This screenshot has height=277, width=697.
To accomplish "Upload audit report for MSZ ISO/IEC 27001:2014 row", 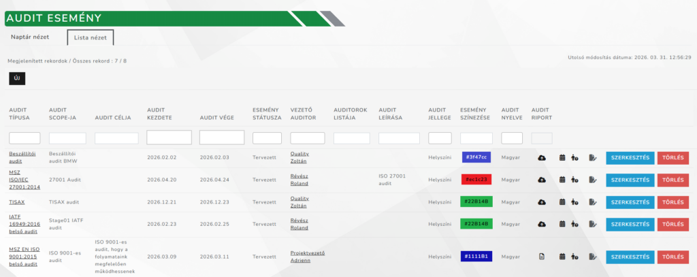I will coord(541,180).
